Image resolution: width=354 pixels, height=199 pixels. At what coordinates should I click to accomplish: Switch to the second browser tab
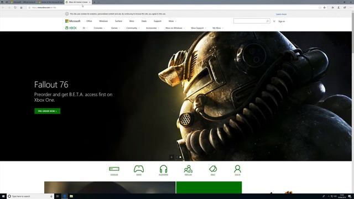[50, 2]
